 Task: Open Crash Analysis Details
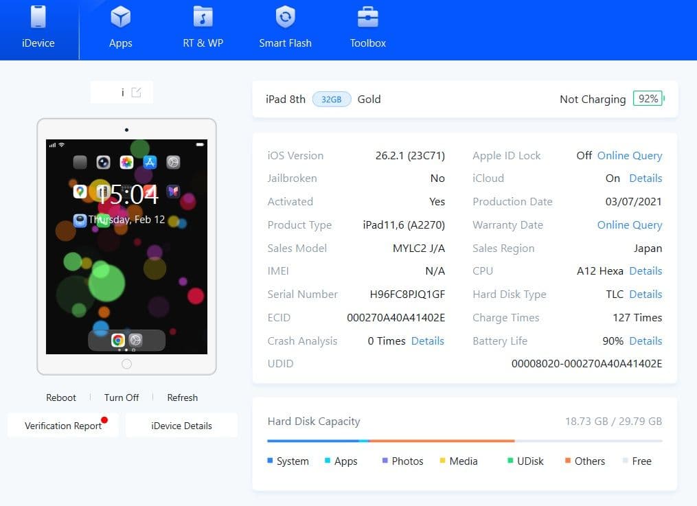427,341
